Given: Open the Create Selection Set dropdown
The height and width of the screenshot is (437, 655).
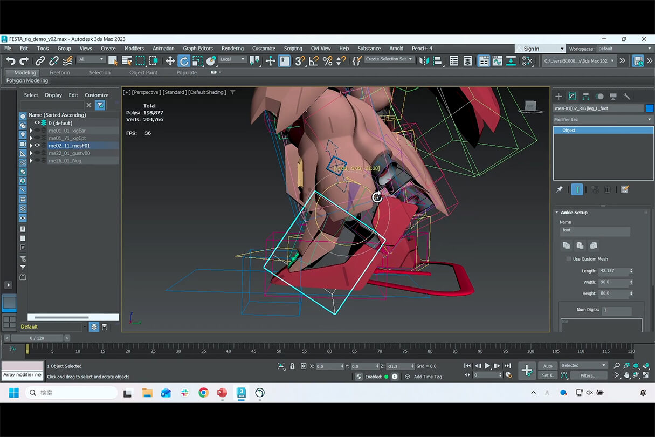Looking at the screenshot, I should [x=389, y=59].
